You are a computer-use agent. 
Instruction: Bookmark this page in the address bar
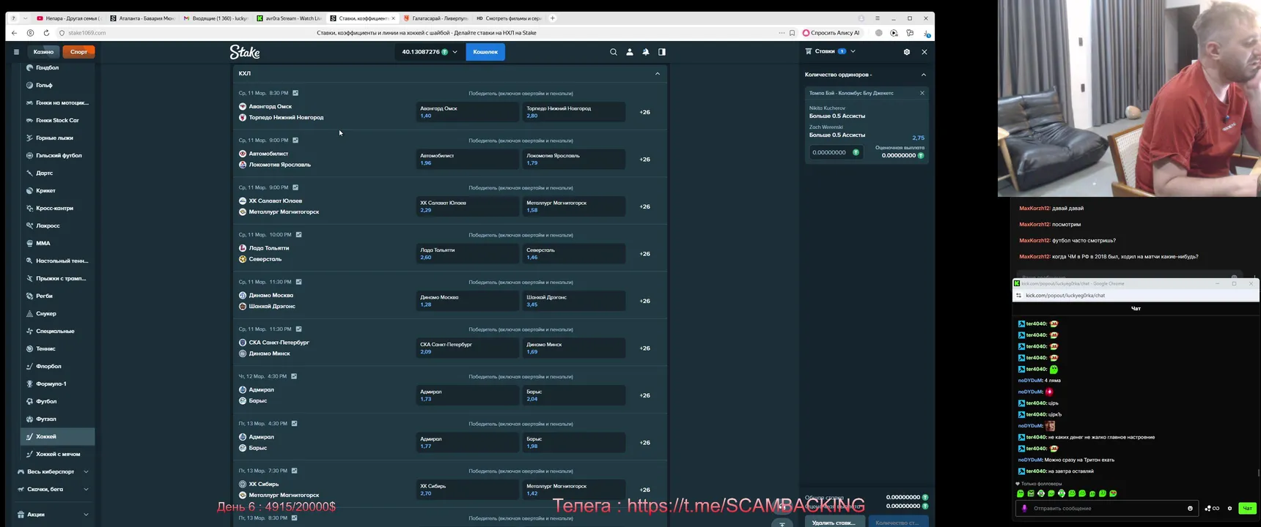pyautogui.click(x=793, y=33)
